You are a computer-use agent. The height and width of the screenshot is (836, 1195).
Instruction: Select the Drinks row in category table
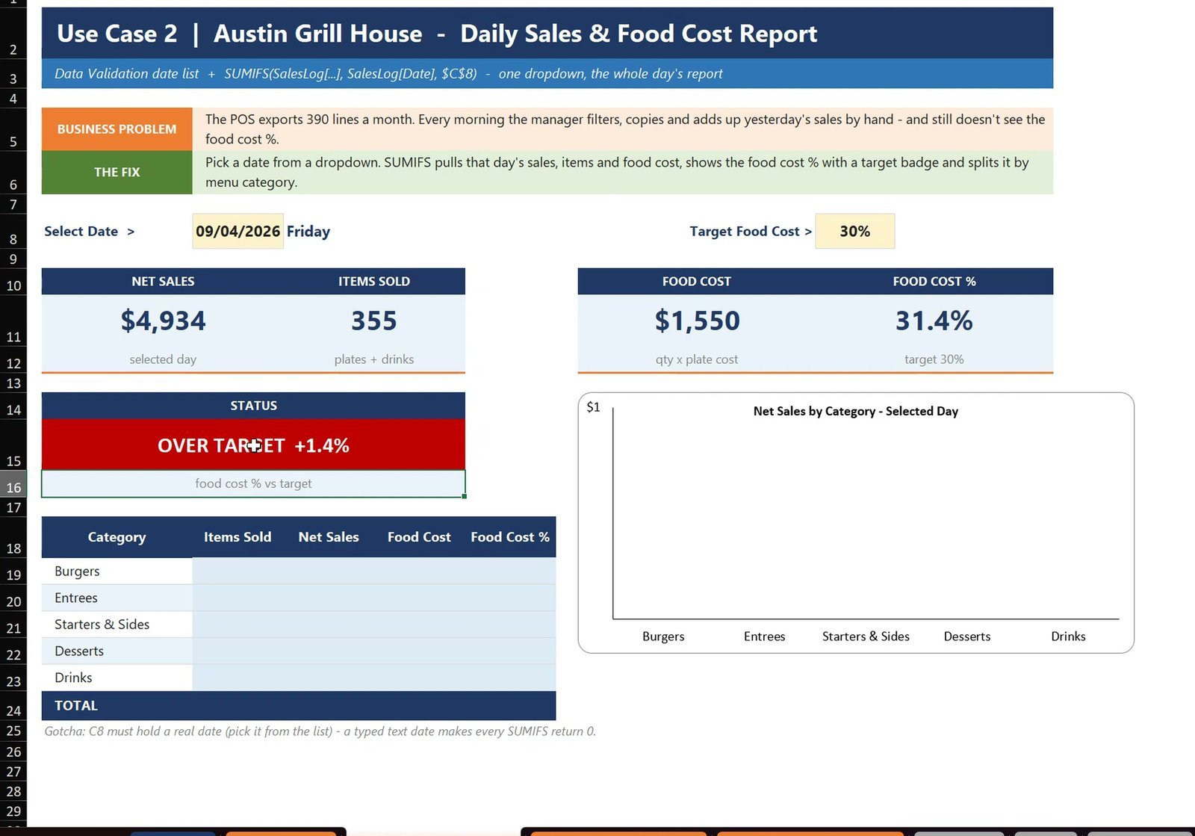(x=299, y=678)
